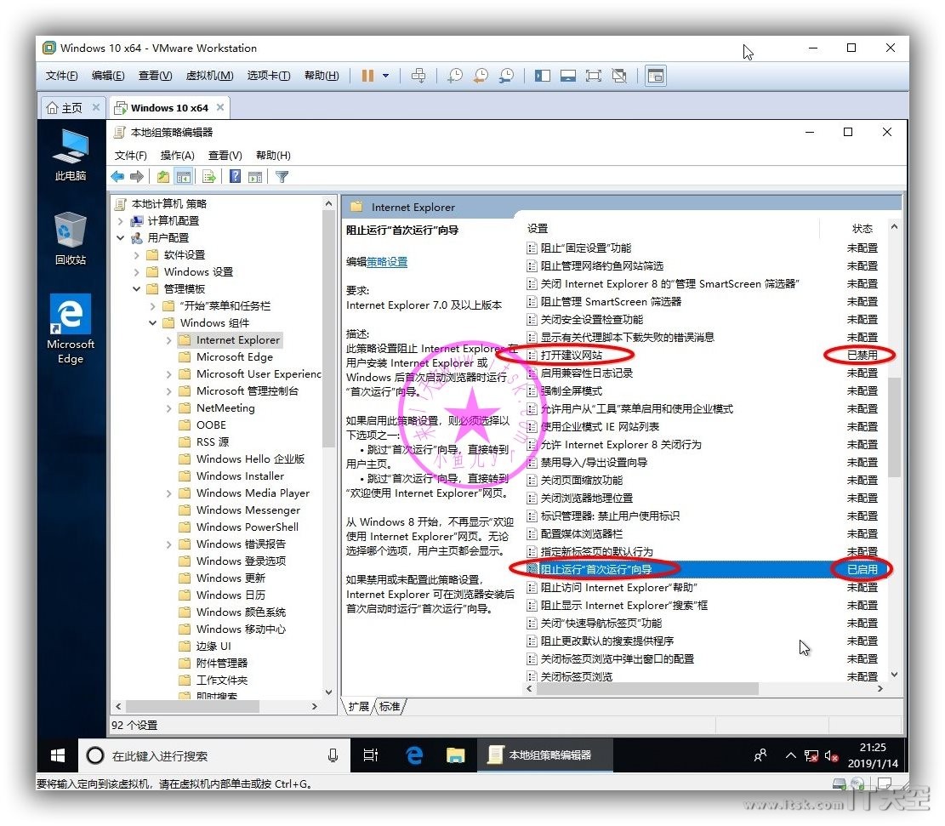945x826 pixels.
Task: Click the volume icon in system tray
Action: pyautogui.click(x=831, y=755)
